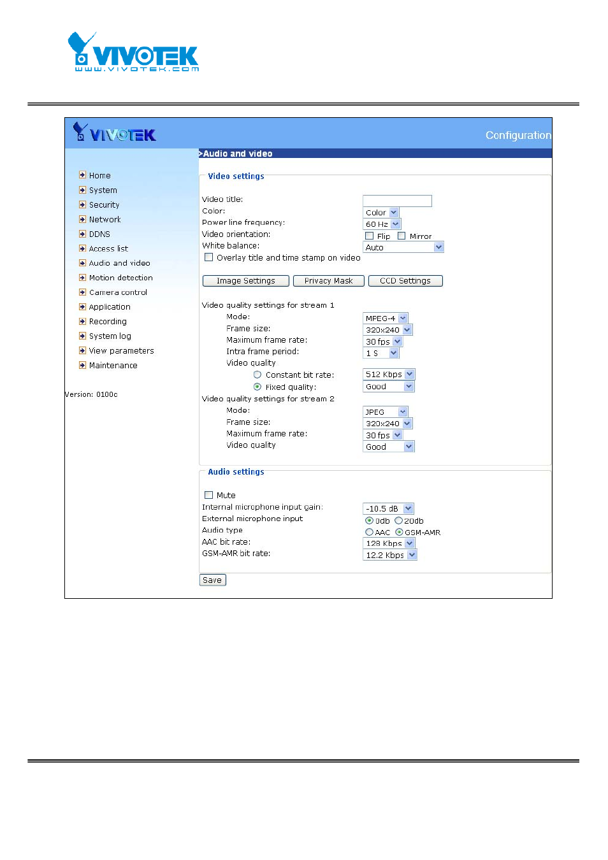Screen dimensions: 608x860
Task: Open stream 2 Mode dropdown showing JPEG
Action: coord(386,412)
